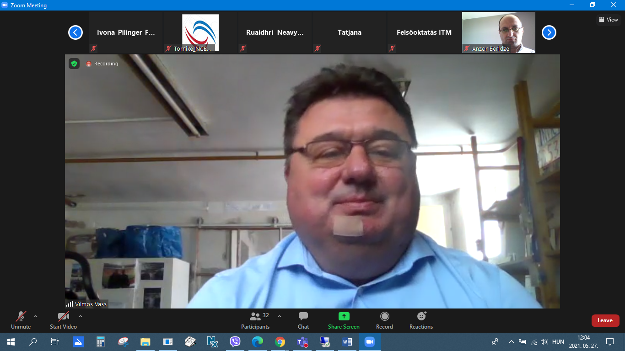Viewport: 625px width, 351px height.
Task: Click the Share Screen icon
Action: [344, 316]
